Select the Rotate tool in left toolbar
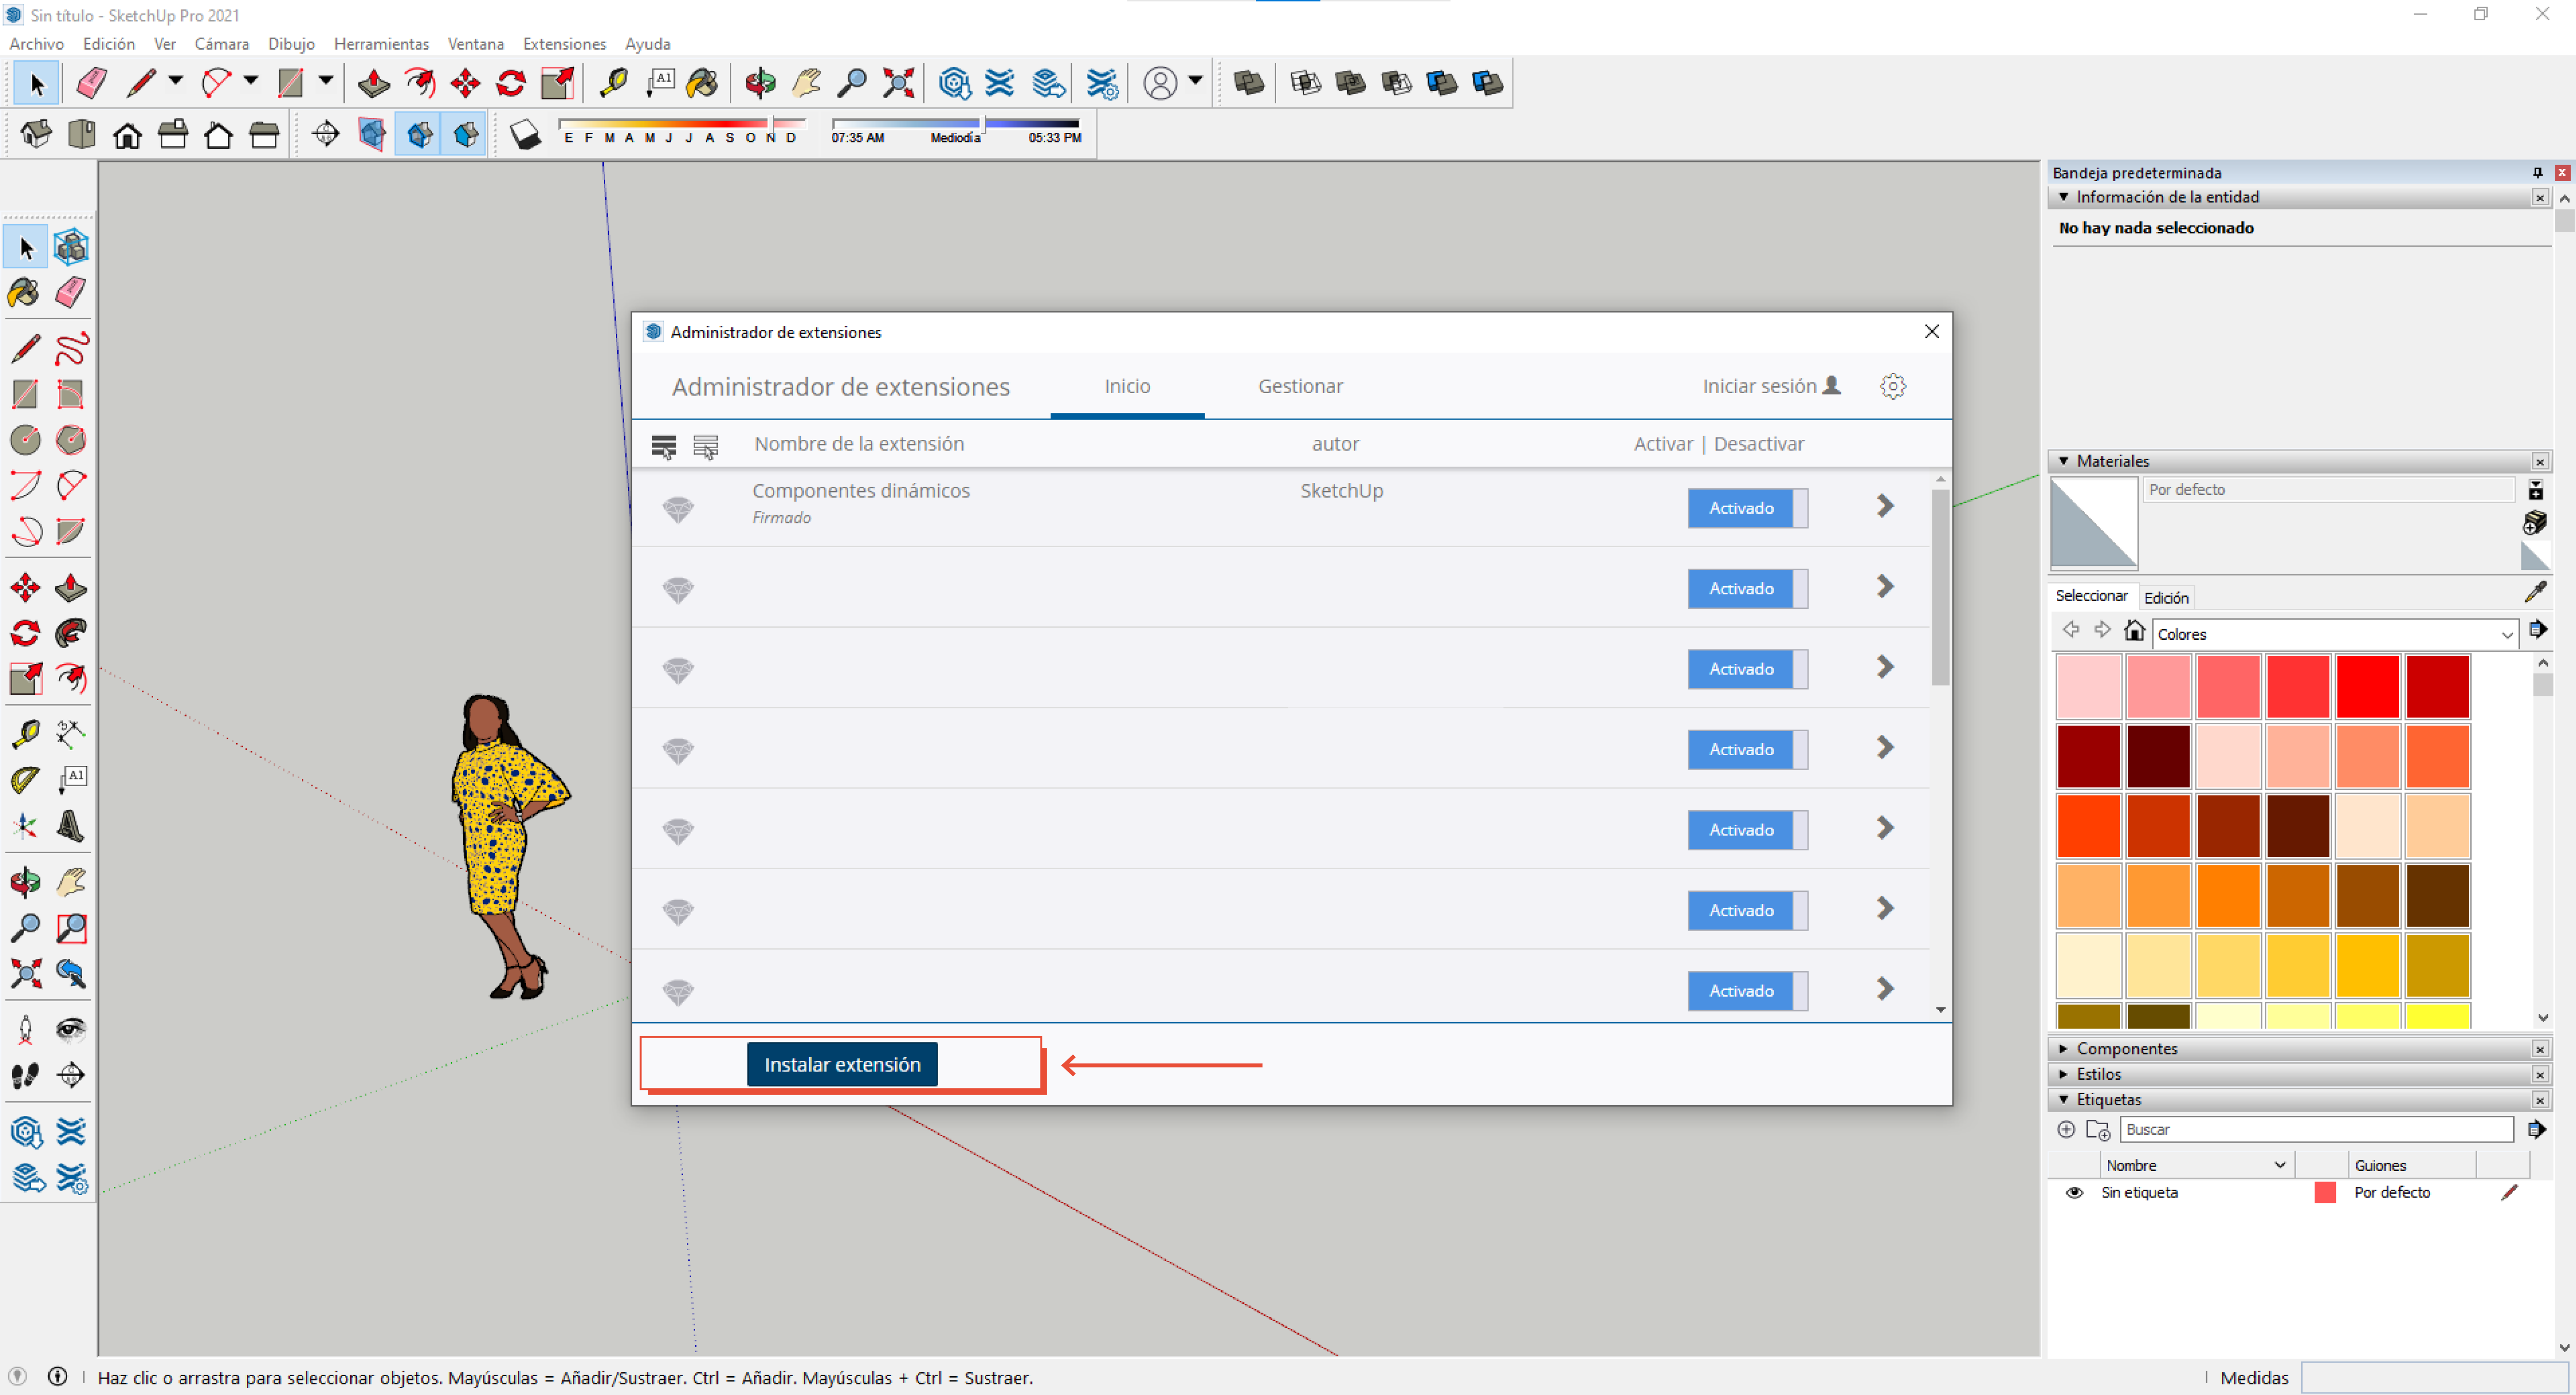The image size is (2576, 1395). click(x=25, y=633)
